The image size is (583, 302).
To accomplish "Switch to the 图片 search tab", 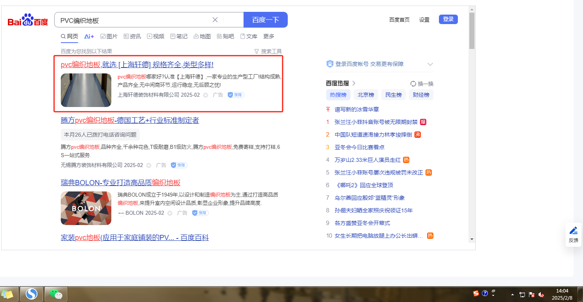I will tap(109, 36).
